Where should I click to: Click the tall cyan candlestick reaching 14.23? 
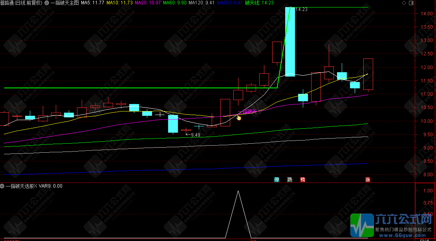pos(290,42)
